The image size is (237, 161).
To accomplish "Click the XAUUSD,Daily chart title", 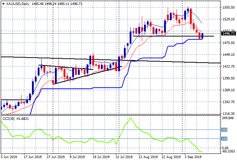I will 18,4.
